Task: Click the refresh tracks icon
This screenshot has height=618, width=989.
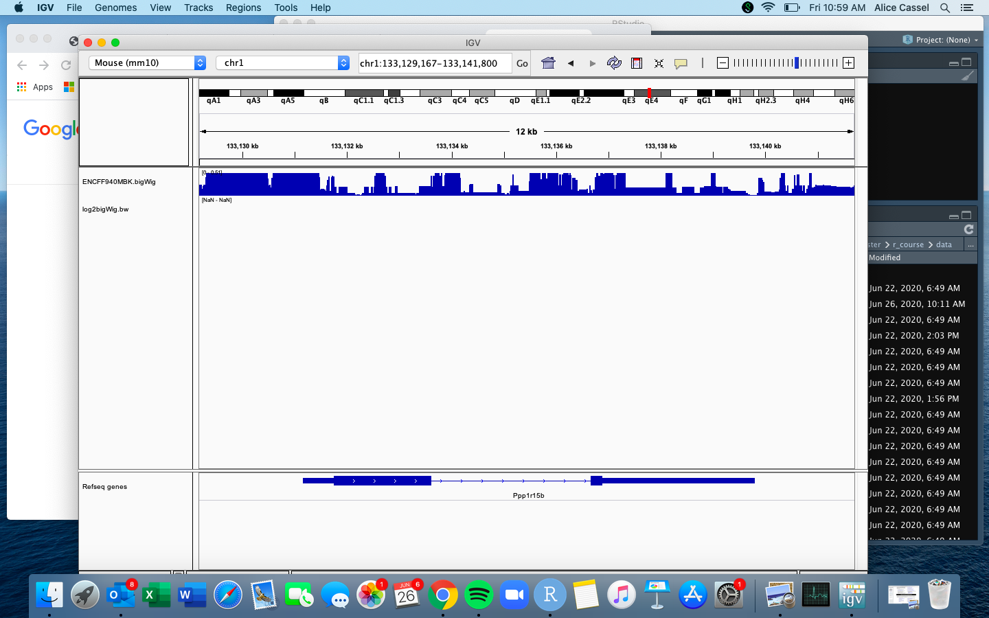Action: (614, 62)
